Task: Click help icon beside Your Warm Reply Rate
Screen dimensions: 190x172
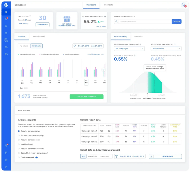Action: (x=135, y=56)
